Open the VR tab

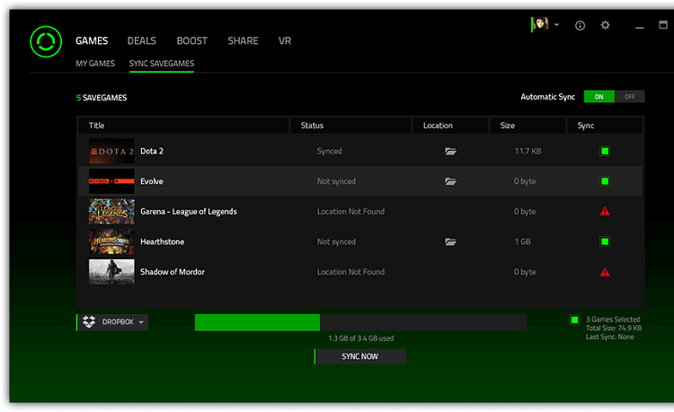285,40
